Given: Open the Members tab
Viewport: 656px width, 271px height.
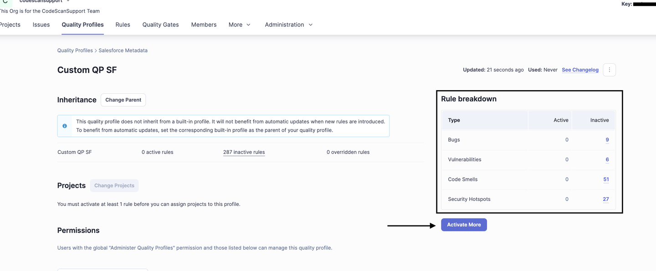Looking at the screenshot, I should point(204,25).
